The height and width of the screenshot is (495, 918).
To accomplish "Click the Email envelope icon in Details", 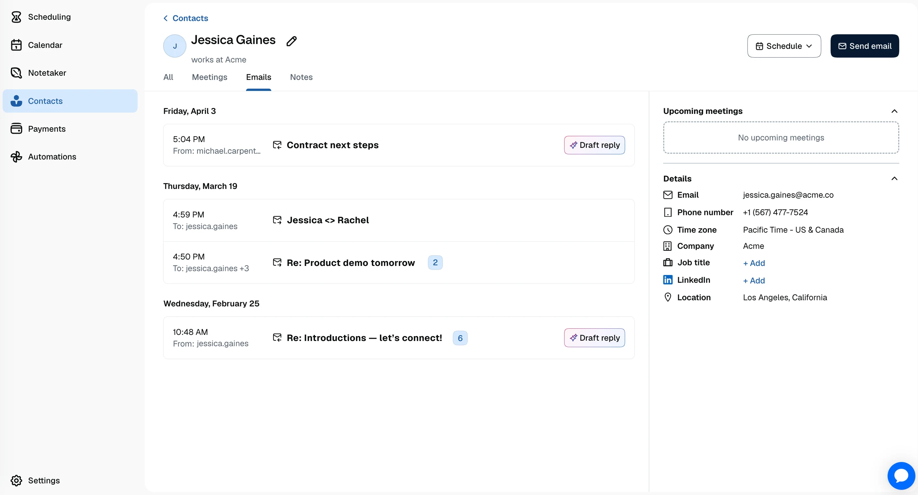I will point(667,195).
